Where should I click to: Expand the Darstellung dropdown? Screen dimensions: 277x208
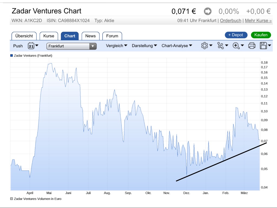point(144,46)
